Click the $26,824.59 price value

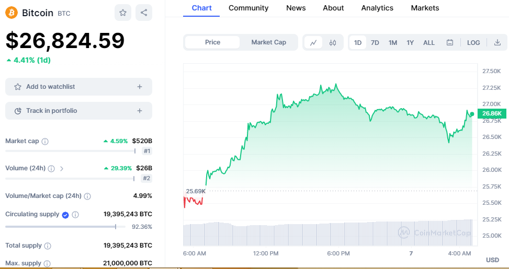tap(65, 41)
